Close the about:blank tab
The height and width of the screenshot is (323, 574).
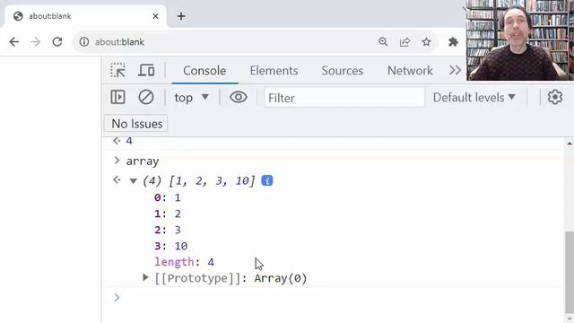click(x=155, y=16)
